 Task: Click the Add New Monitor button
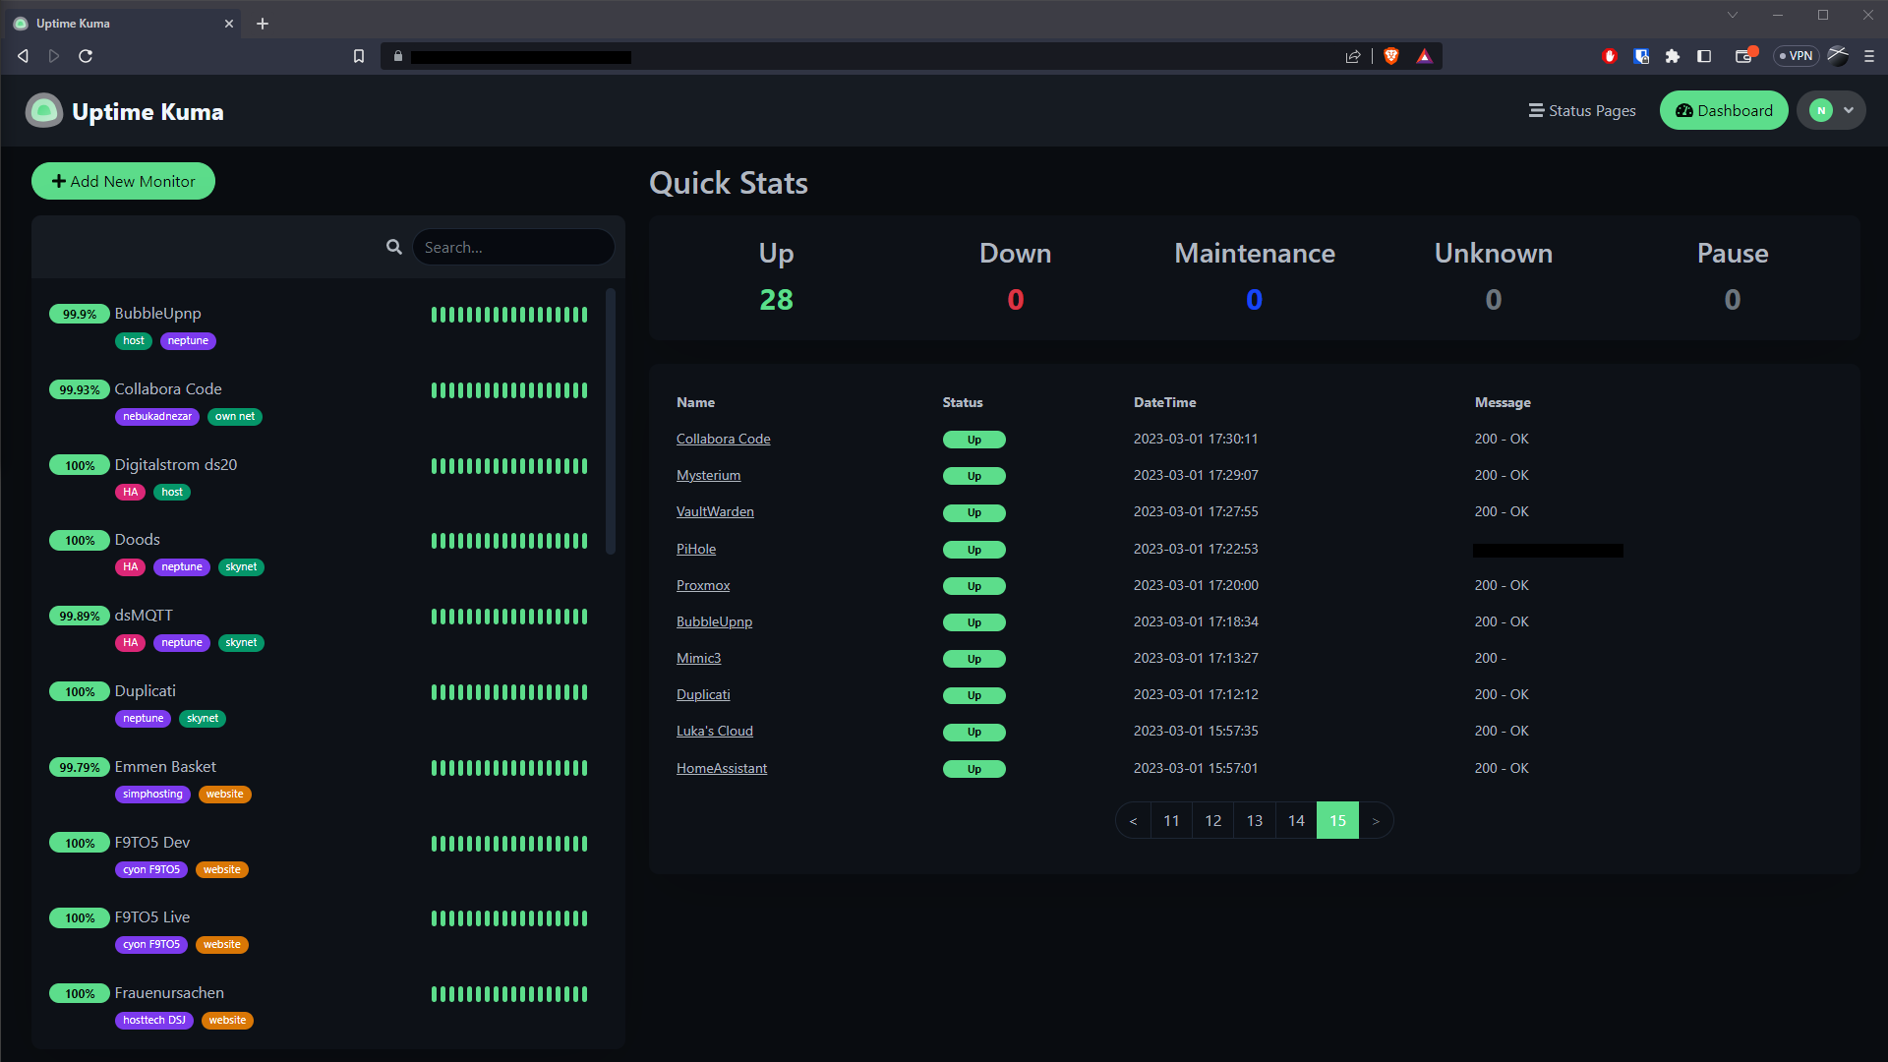(x=123, y=181)
